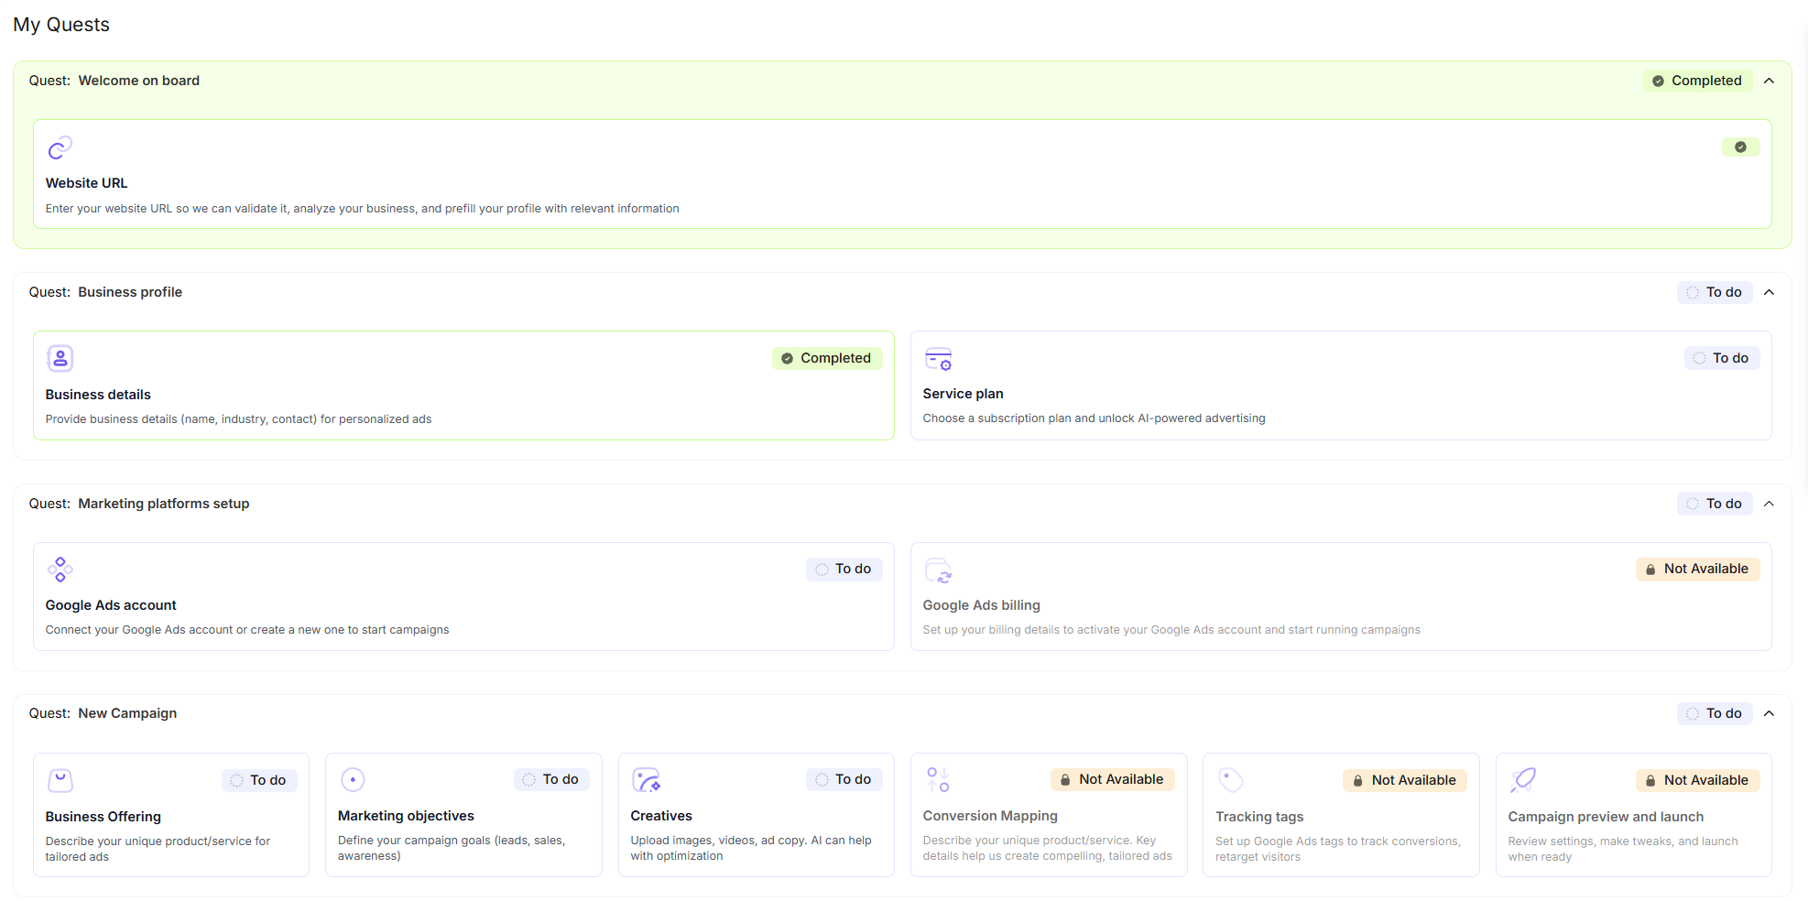The image size is (1808, 901).
Task: Click the Service plan To do status
Action: [1722, 358]
